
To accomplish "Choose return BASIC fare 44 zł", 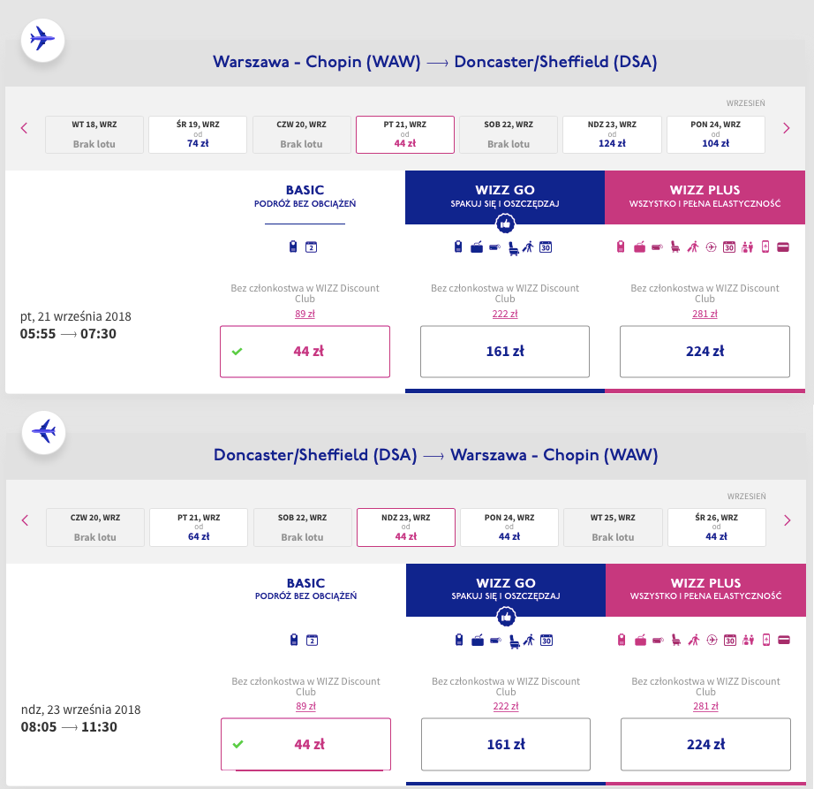I will click(x=305, y=744).
